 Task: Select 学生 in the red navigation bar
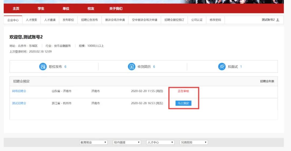[41, 9]
